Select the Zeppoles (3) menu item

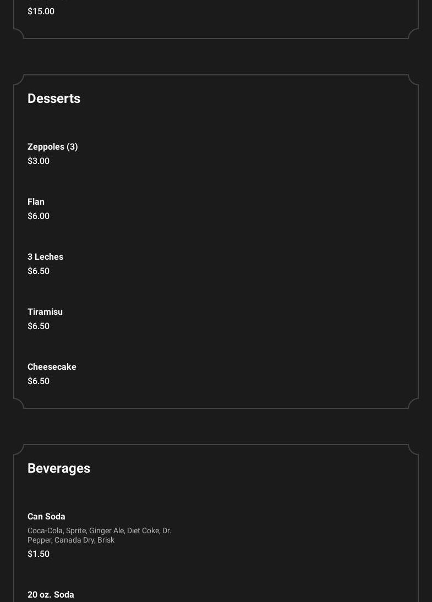(x=53, y=147)
